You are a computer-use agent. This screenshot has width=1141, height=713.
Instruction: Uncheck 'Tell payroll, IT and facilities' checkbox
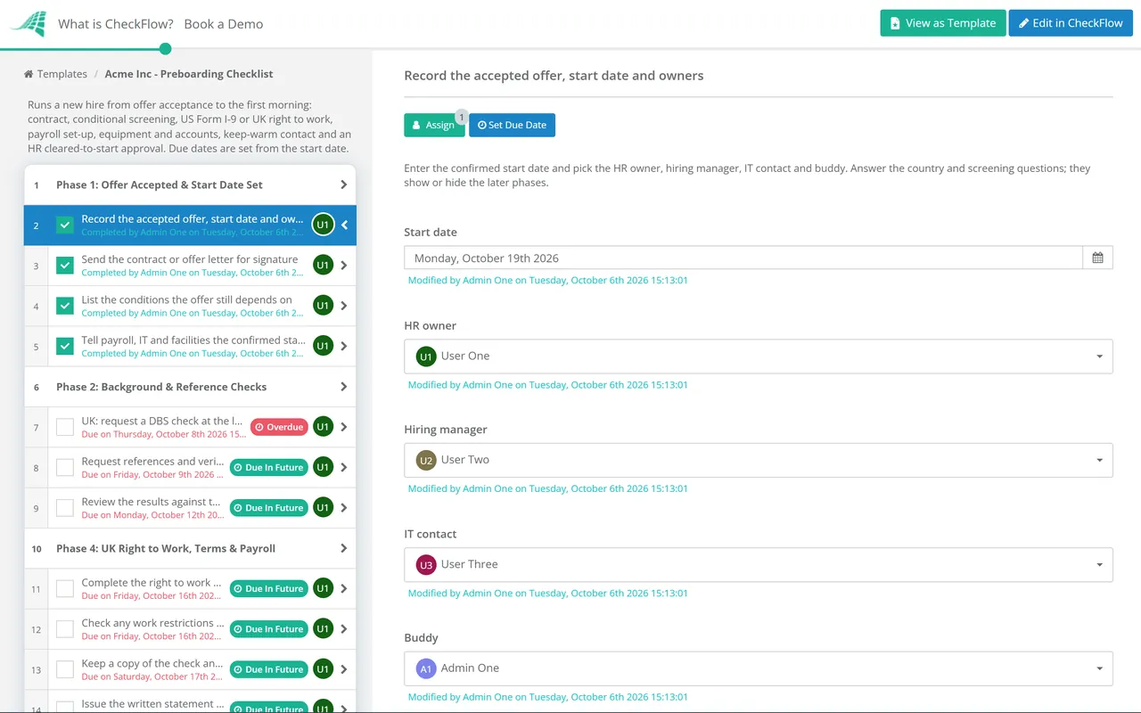pyautogui.click(x=65, y=346)
